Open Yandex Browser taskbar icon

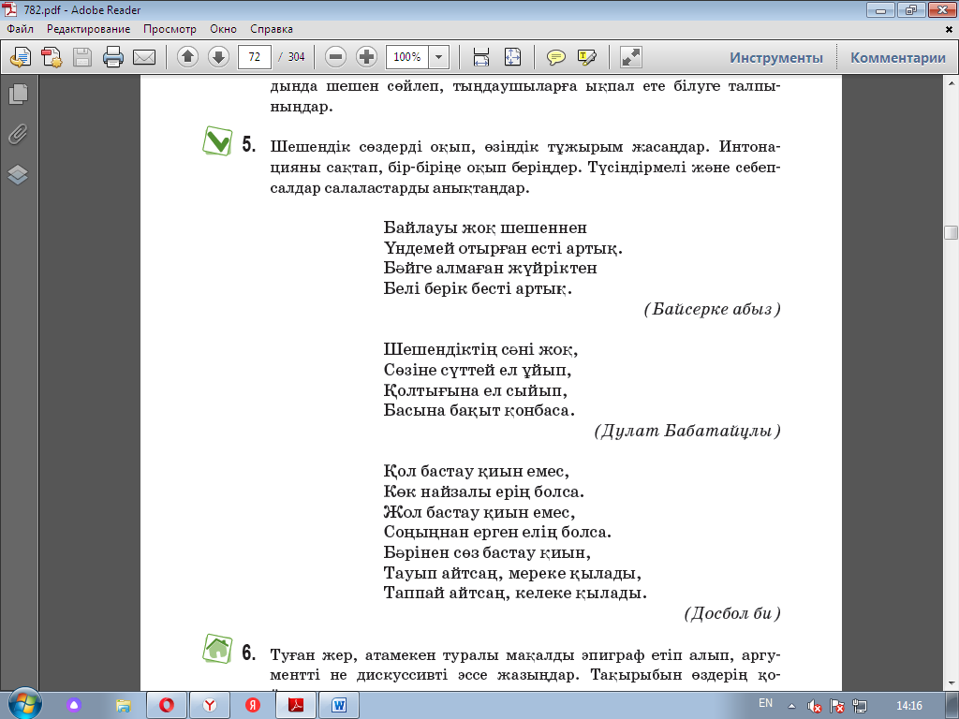210,705
